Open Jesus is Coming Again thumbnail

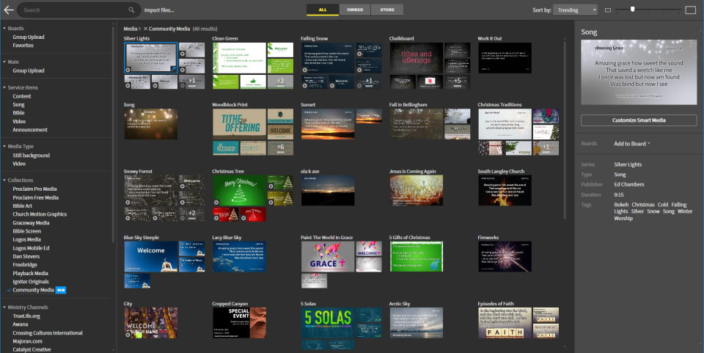coord(417,190)
